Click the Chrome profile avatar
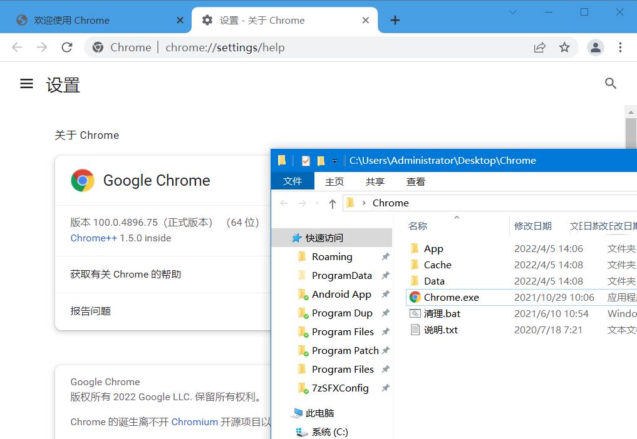Screen dimensions: 637x439 point(595,47)
